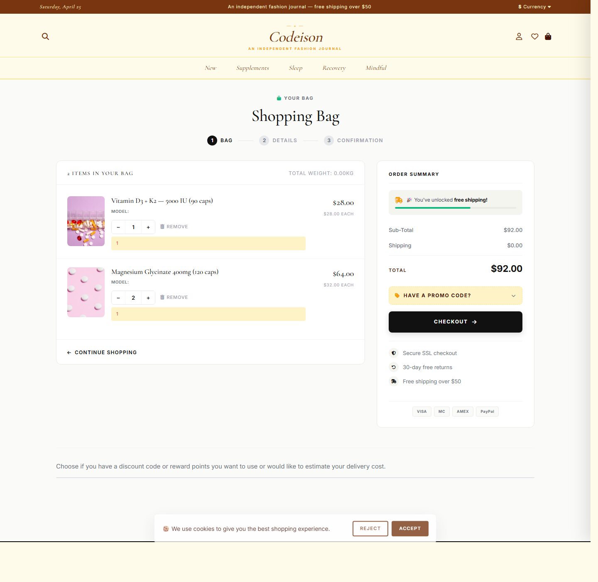
Task: Click the Free shipping over $50 truck icon
Action: pos(394,381)
